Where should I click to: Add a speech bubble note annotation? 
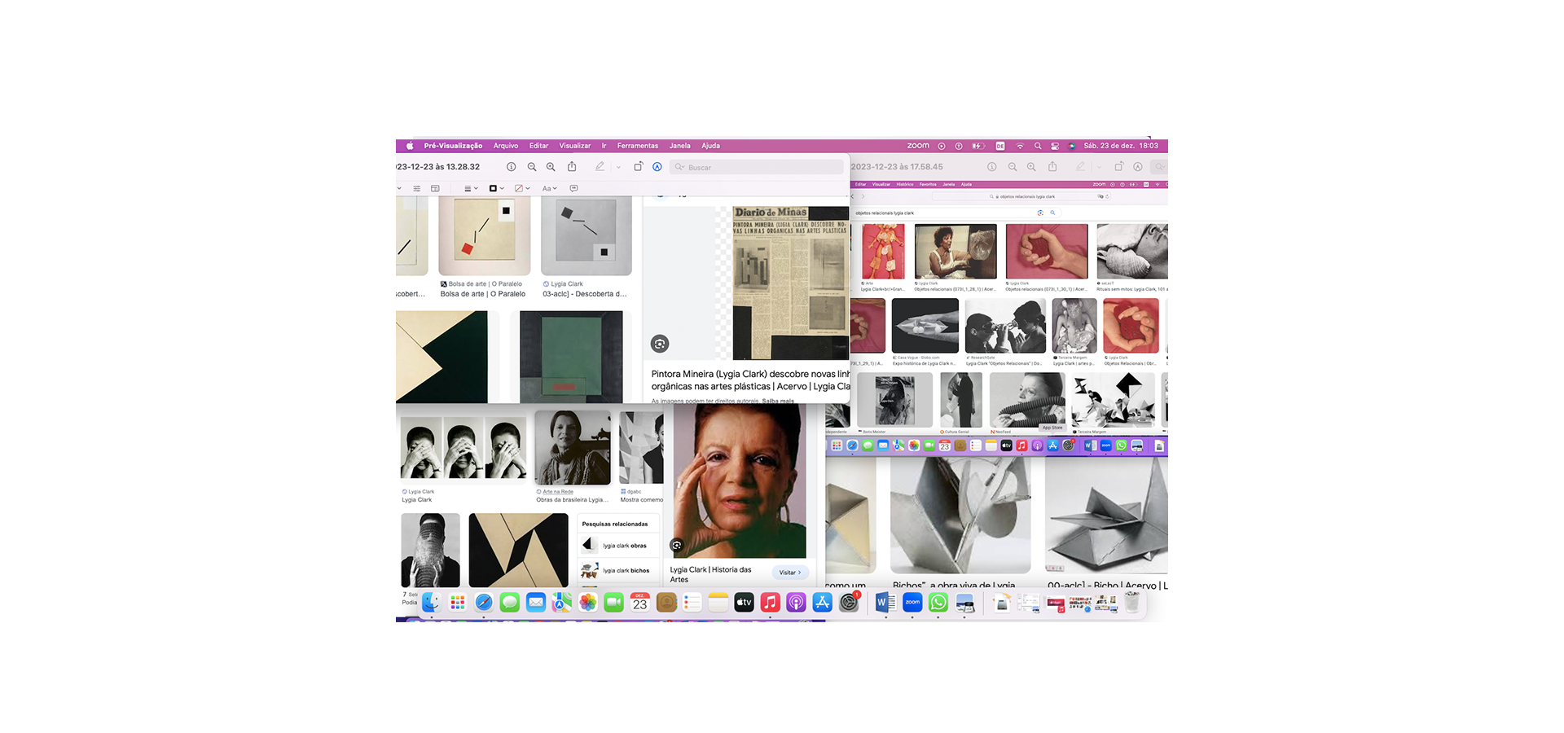click(x=573, y=188)
